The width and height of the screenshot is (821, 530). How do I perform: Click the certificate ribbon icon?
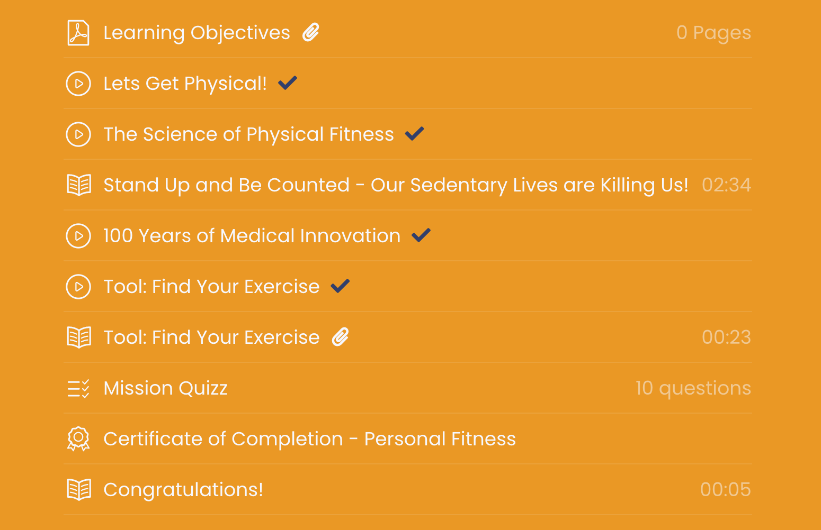pos(78,439)
